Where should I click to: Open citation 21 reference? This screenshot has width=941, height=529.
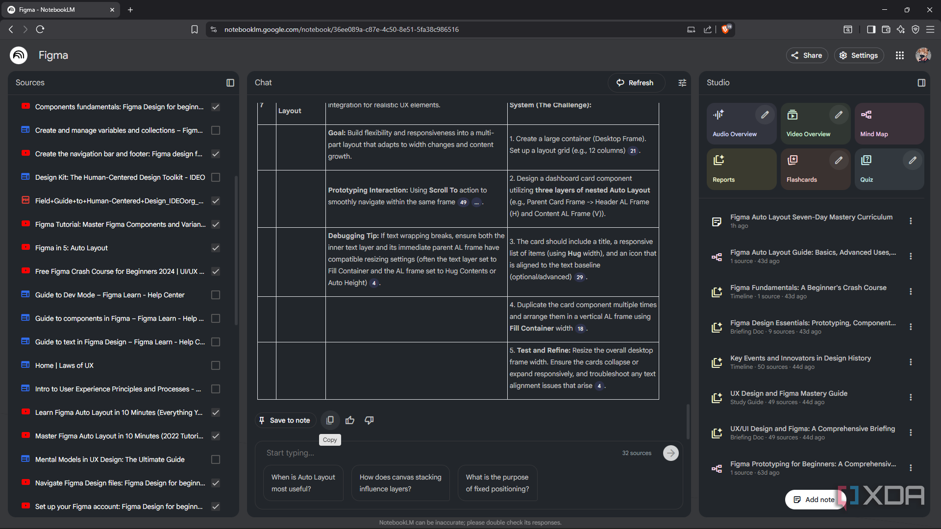pos(633,151)
